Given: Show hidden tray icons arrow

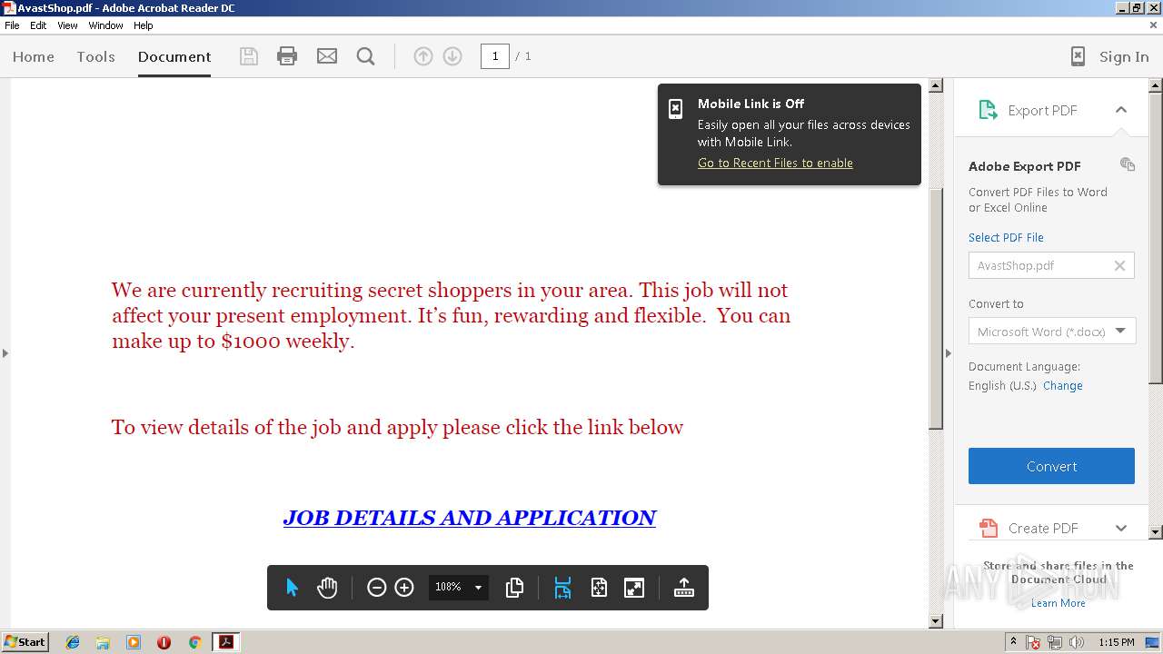Looking at the screenshot, I should coord(1013,642).
